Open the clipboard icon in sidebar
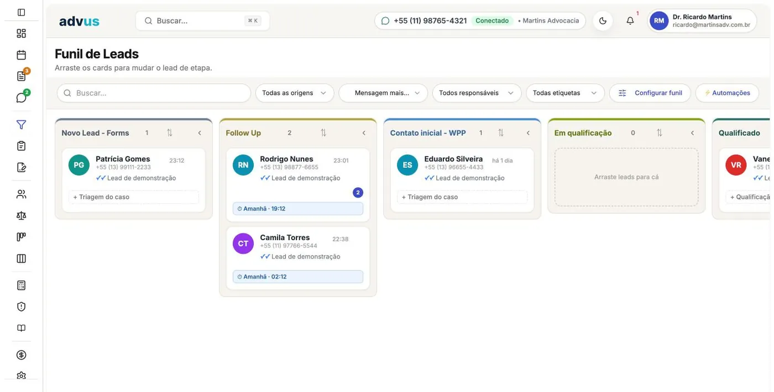Screen dimensions: 774x392 point(21,146)
